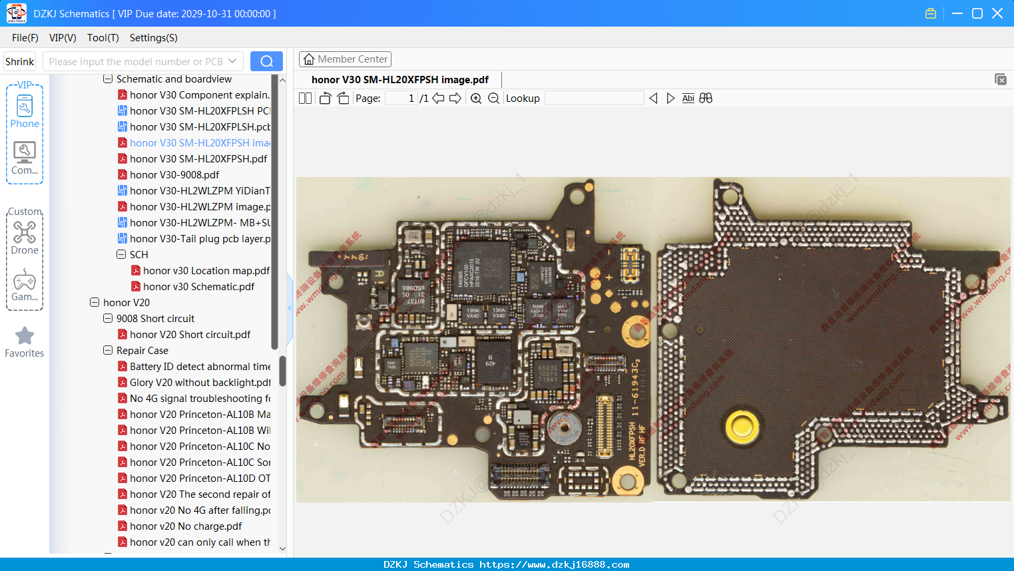The image size is (1014, 571).
Task: Rotate the page clockwise
Action: point(344,98)
